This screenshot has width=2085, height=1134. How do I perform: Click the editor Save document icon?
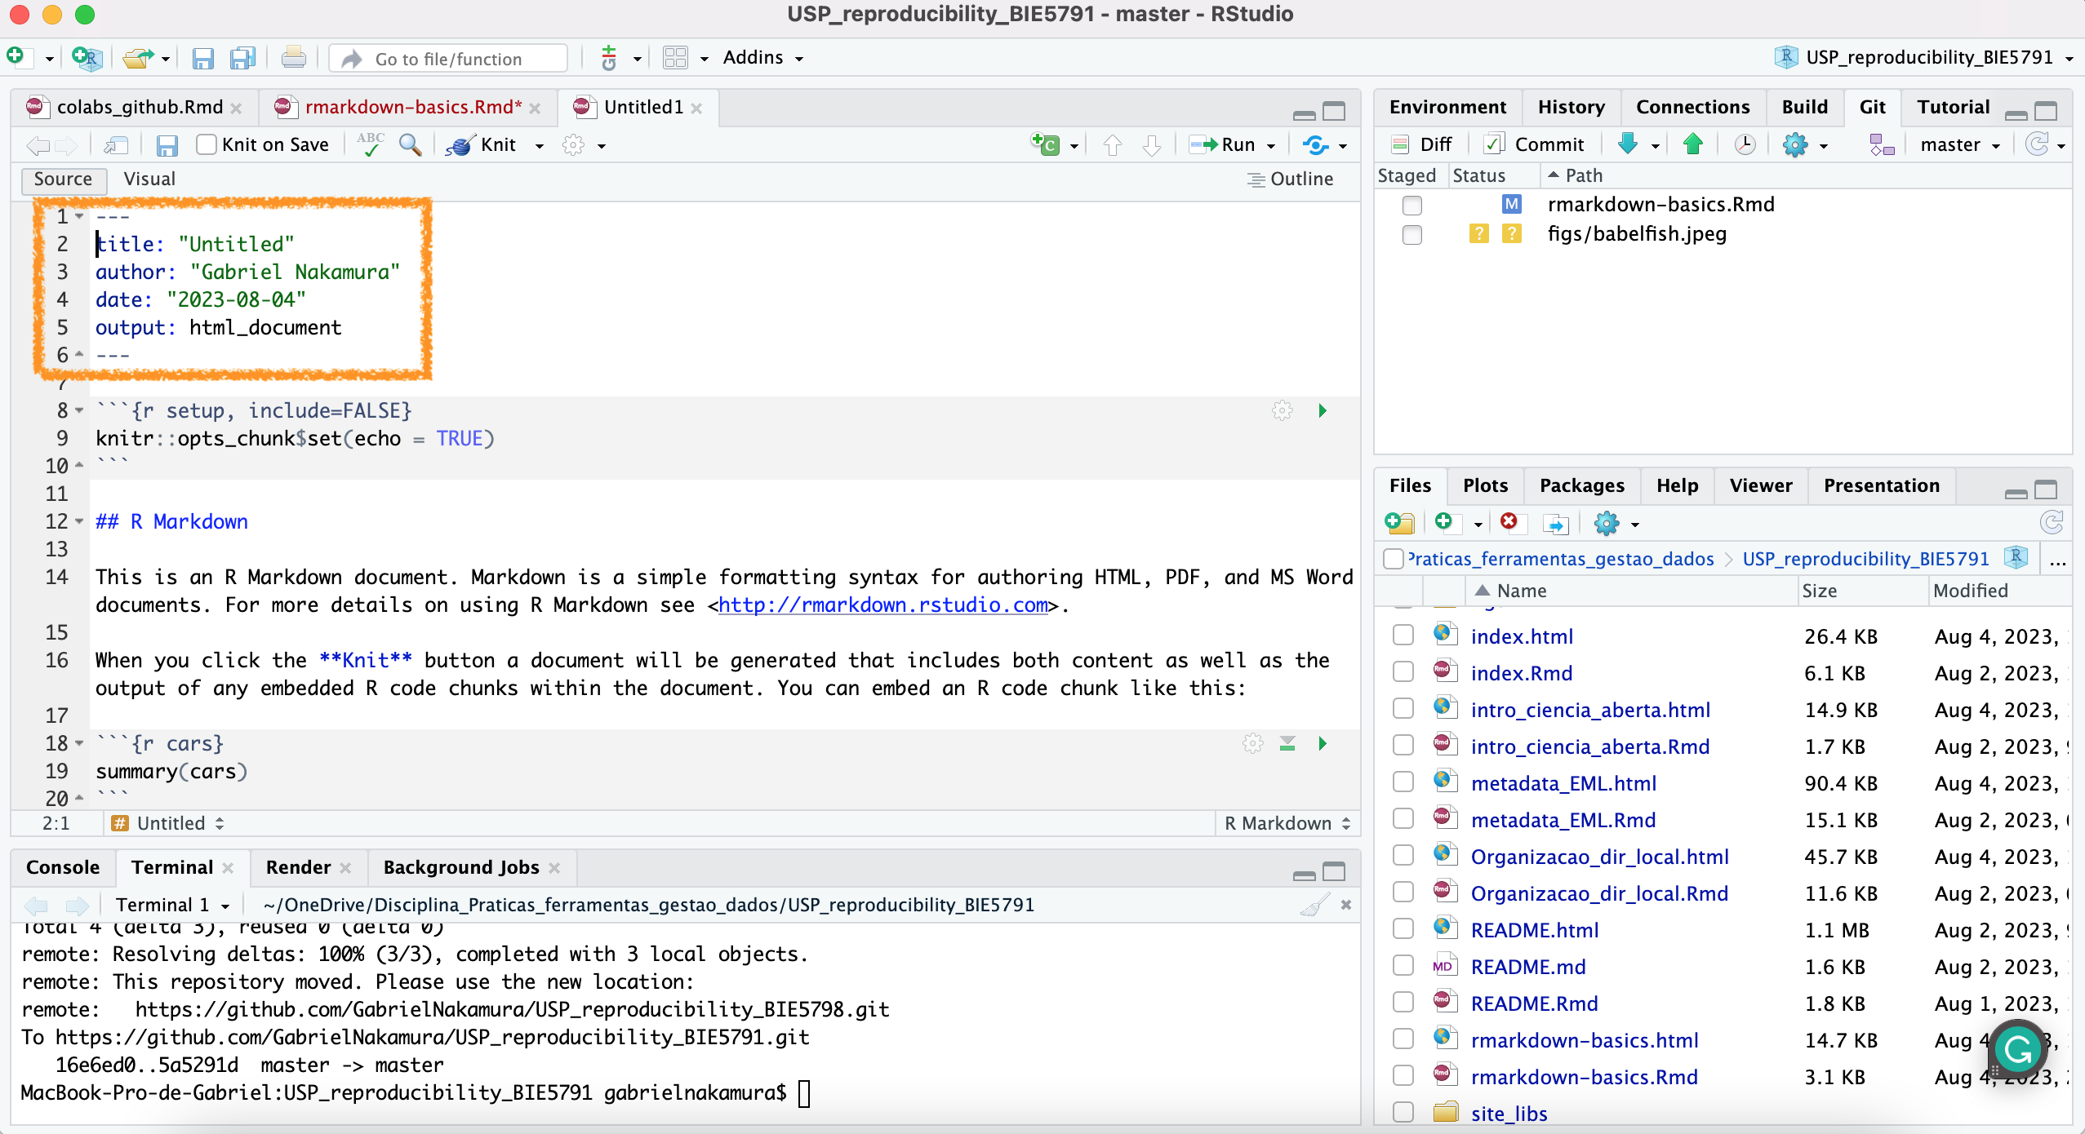click(167, 145)
